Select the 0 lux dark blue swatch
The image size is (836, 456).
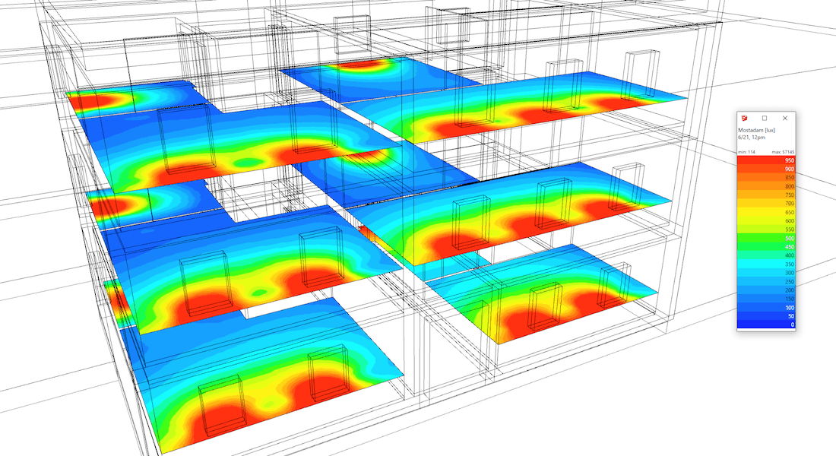click(x=766, y=325)
